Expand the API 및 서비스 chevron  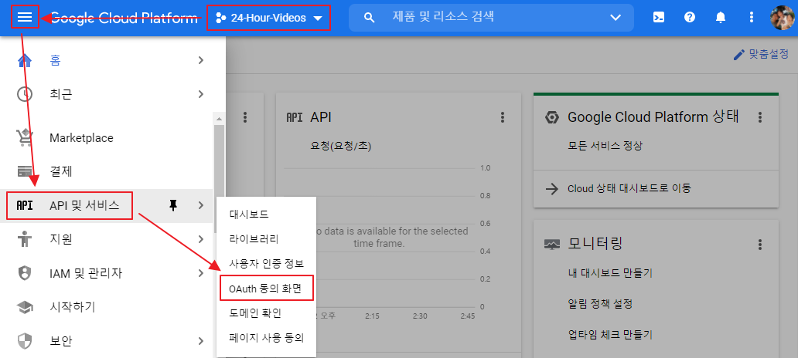pyautogui.click(x=201, y=205)
